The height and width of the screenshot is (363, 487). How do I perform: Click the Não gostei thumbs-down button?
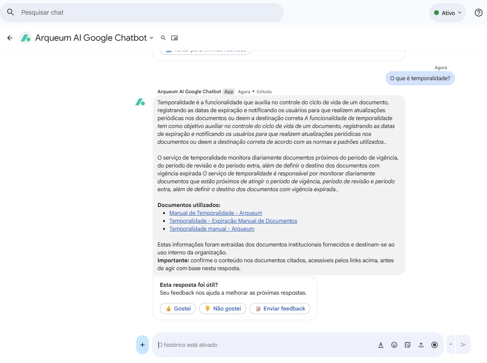(x=223, y=308)
